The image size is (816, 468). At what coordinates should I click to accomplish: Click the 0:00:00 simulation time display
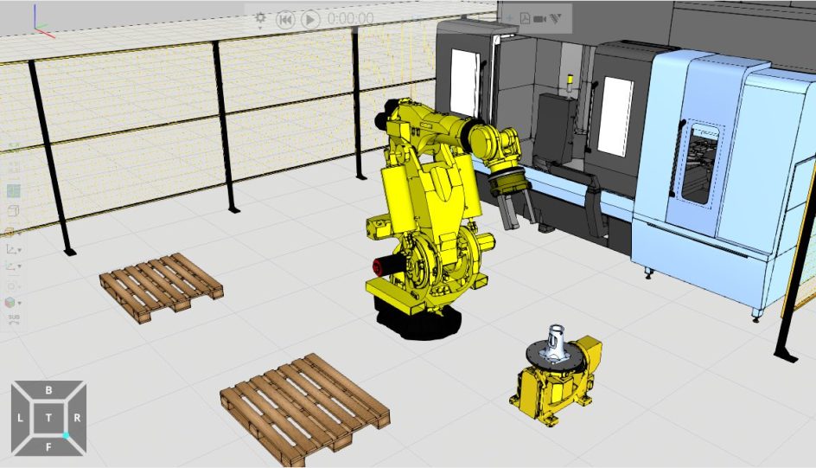pos(350,18)
